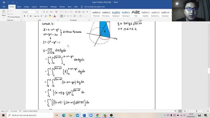Screen dimensions: 210x118
Task: Click the Shrink Font icon
Action: pos(47,12)
